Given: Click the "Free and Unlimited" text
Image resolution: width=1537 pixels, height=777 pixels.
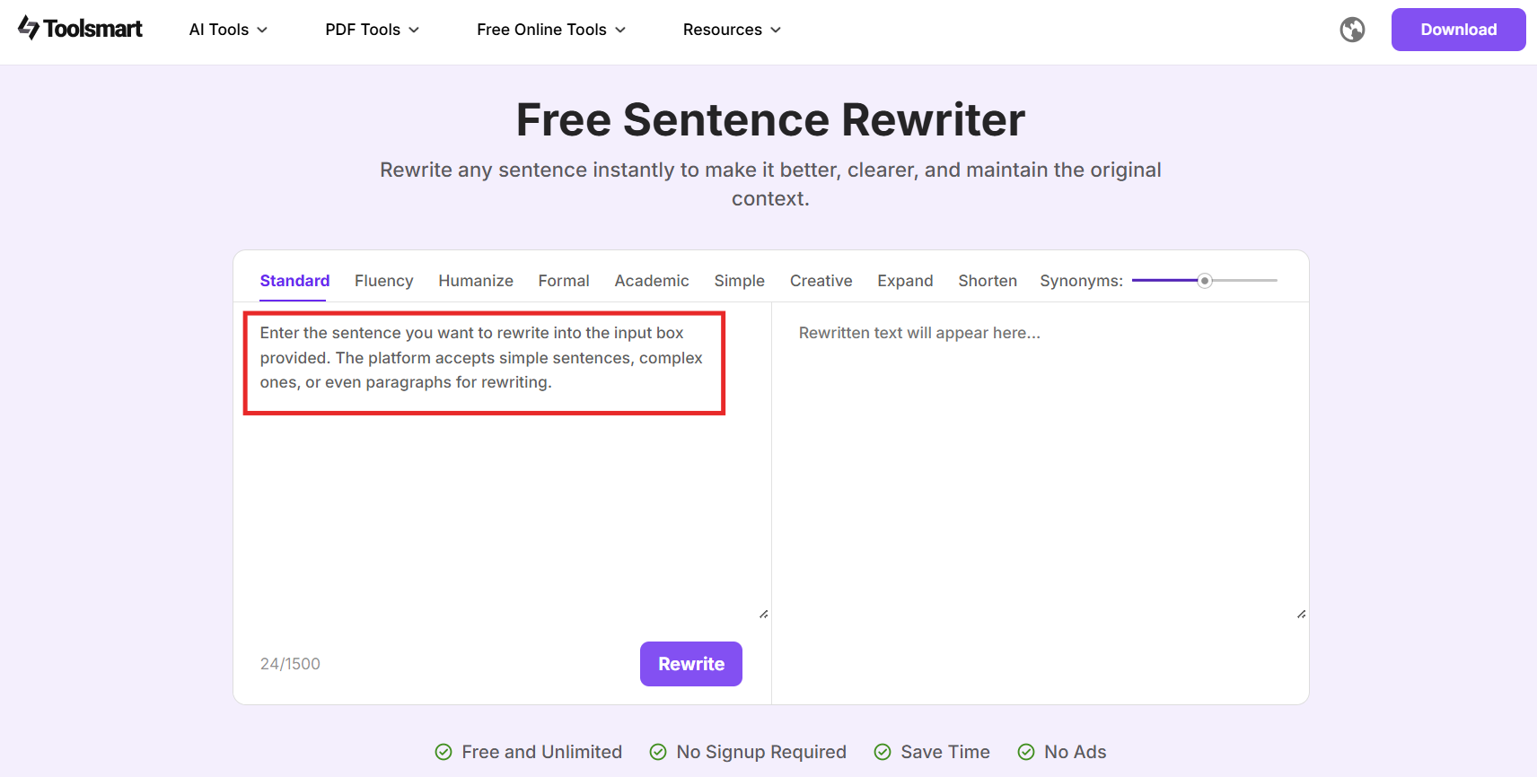Looking at the screenshot, I should click(x=542, y=752).
